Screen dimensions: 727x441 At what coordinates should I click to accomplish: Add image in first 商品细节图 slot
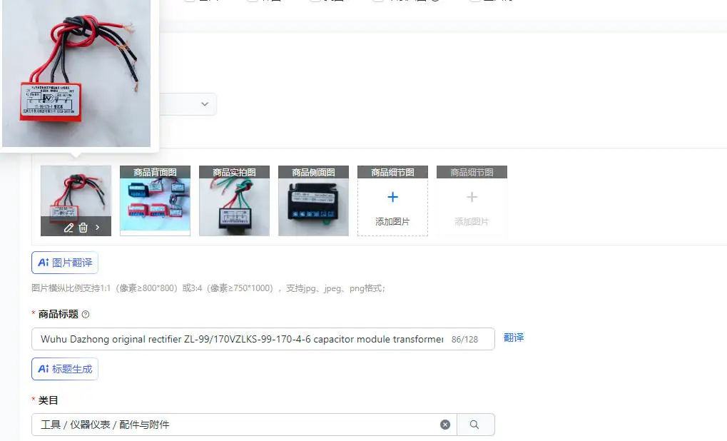pos(392,207)
